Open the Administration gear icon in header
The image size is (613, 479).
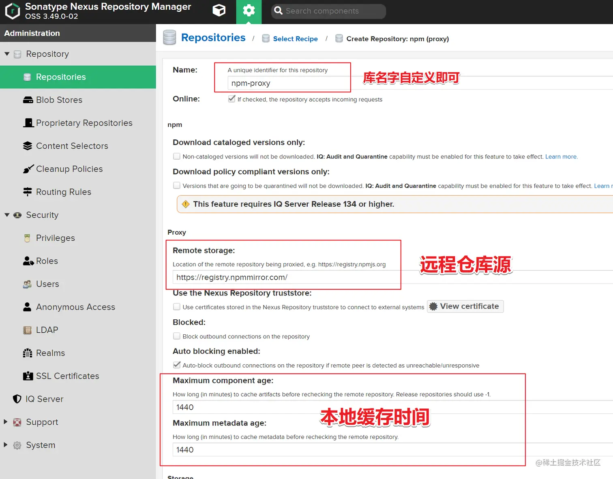pyautogui.click(x=249, y=11)
